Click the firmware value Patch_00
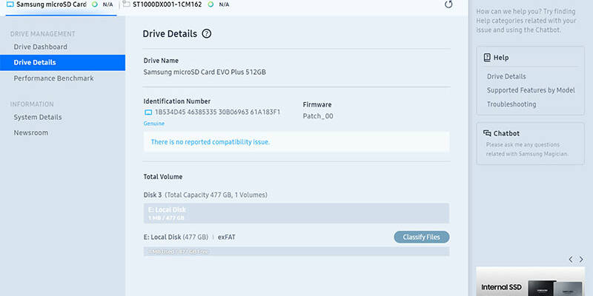The width and height of the screenshot is (593, 296). tap(318, 116)
